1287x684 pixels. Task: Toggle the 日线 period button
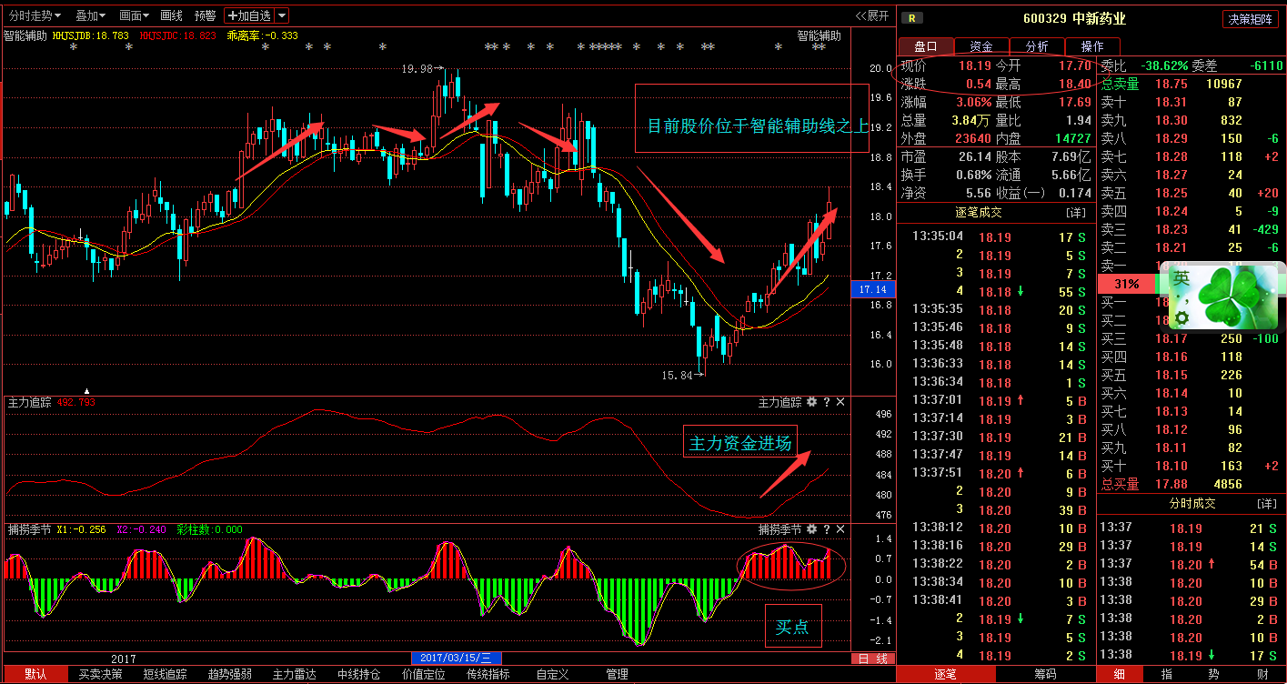872,659
